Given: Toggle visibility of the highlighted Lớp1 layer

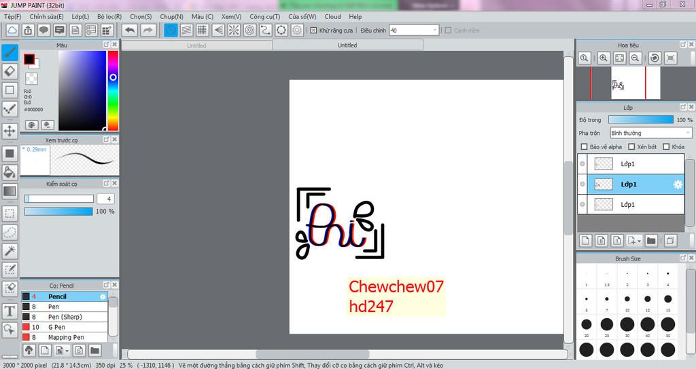Looking at the screenshot, I should 582,184.
